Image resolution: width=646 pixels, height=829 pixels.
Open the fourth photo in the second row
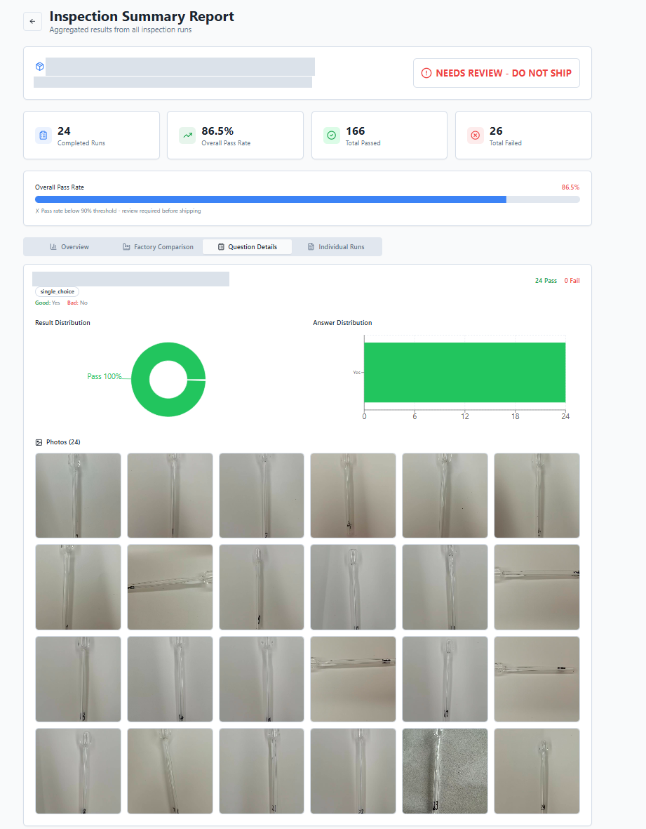tap(354, 588)
